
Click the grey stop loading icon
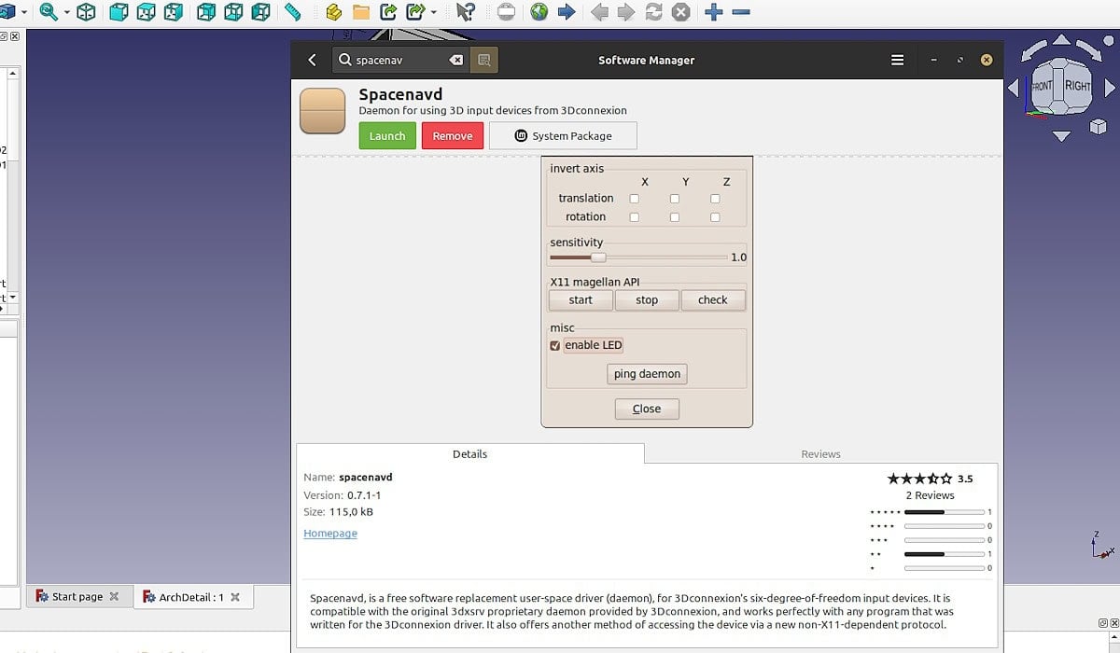(x=681, y=12)
